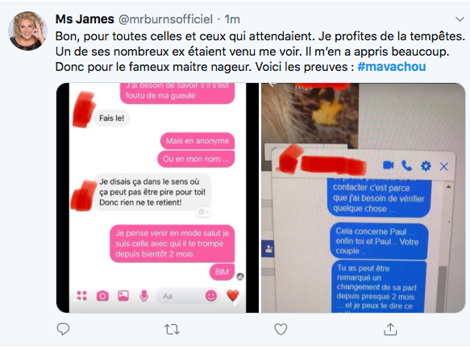This screenshot has height=349, width=470.
Task: Visit the @mrburnsofficiel handle
Action: (165, 19)
